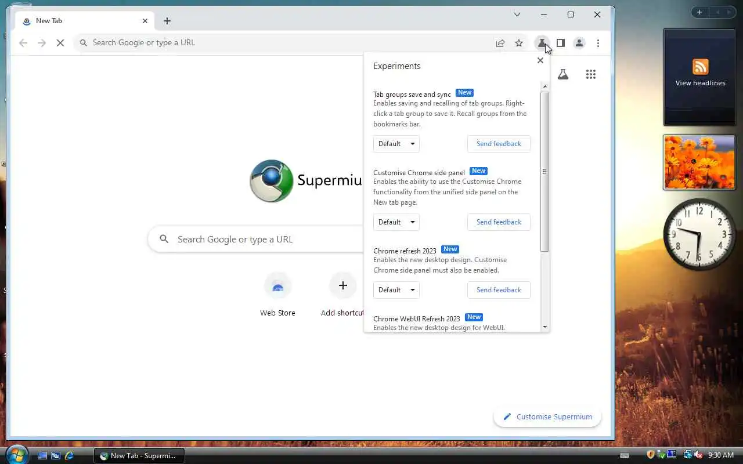The image size is (743, 464).
Task: Click the share this page icon
Action: (x=500, y=43)
